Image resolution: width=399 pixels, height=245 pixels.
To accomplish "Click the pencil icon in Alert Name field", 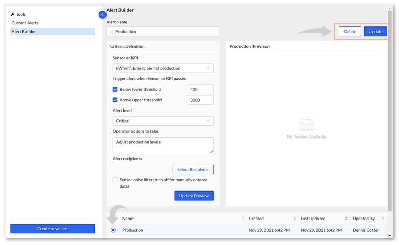I will tap(112, 32).
